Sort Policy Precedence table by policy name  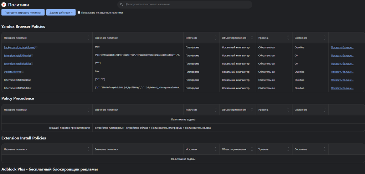88,110
